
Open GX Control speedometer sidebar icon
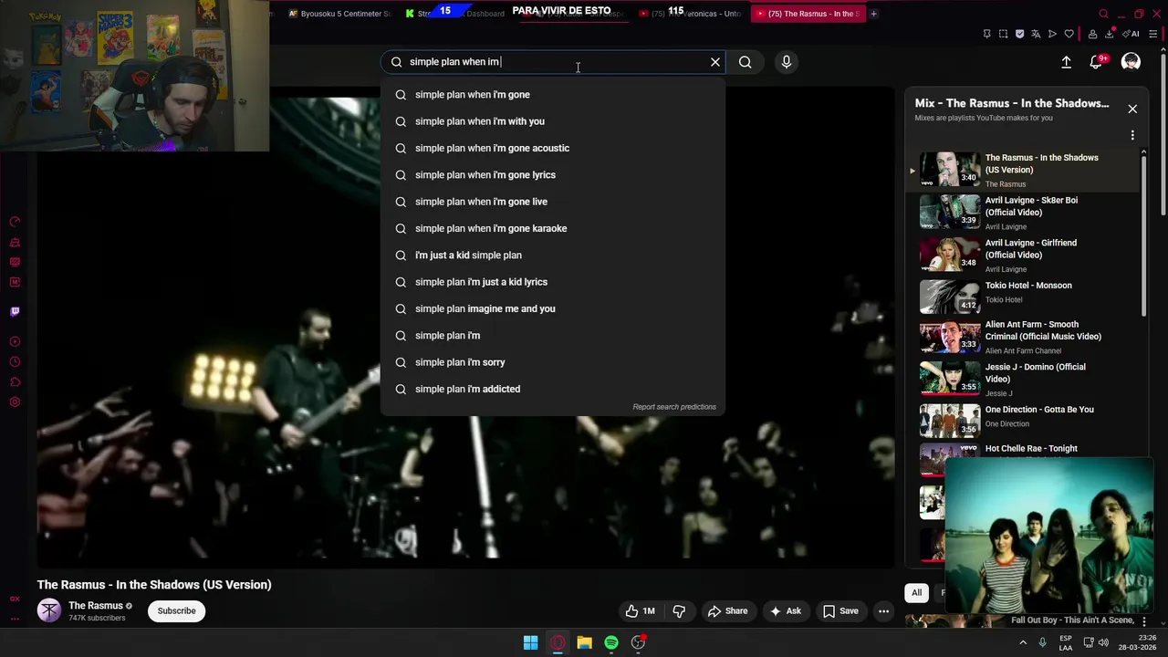15,222
